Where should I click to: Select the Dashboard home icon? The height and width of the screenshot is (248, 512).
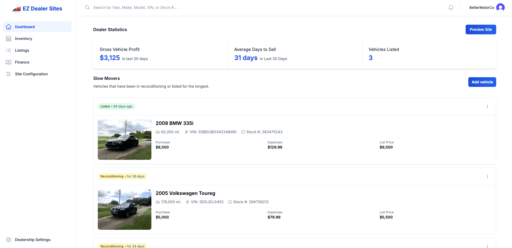pos(8,27)
